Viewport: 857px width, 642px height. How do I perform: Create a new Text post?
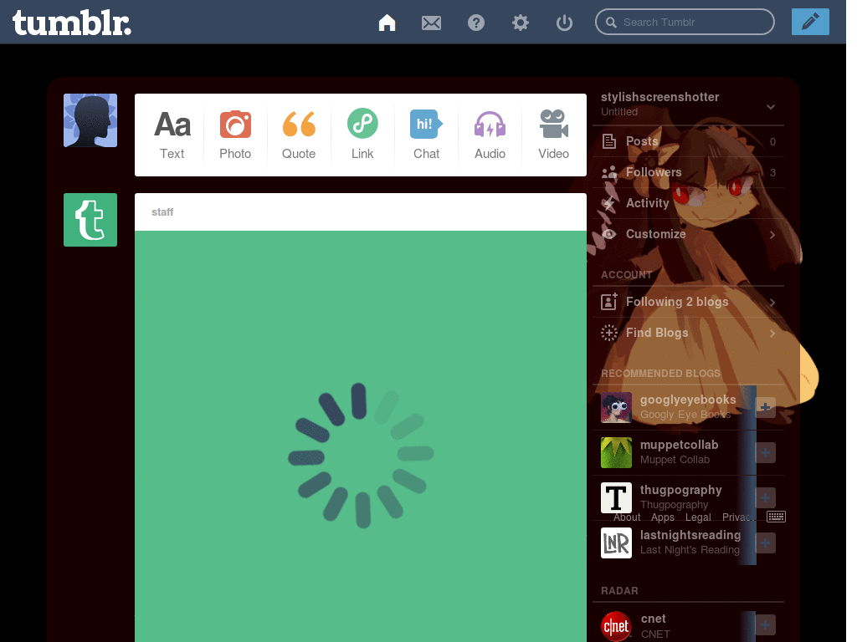coord(172,135)
